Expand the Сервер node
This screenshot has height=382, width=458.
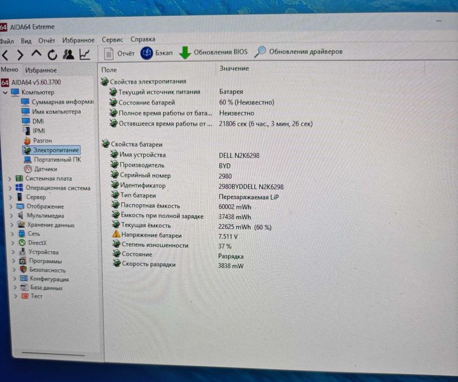(10, 198)
